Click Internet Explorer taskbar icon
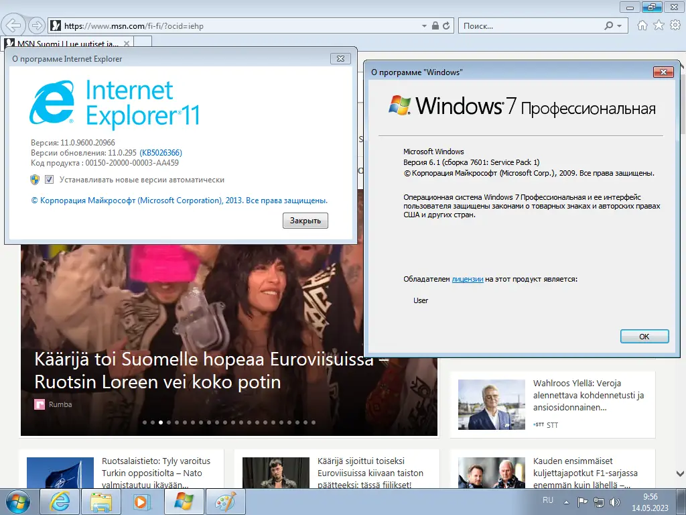This screenshot has width=686, height=515. pos(60,502)
